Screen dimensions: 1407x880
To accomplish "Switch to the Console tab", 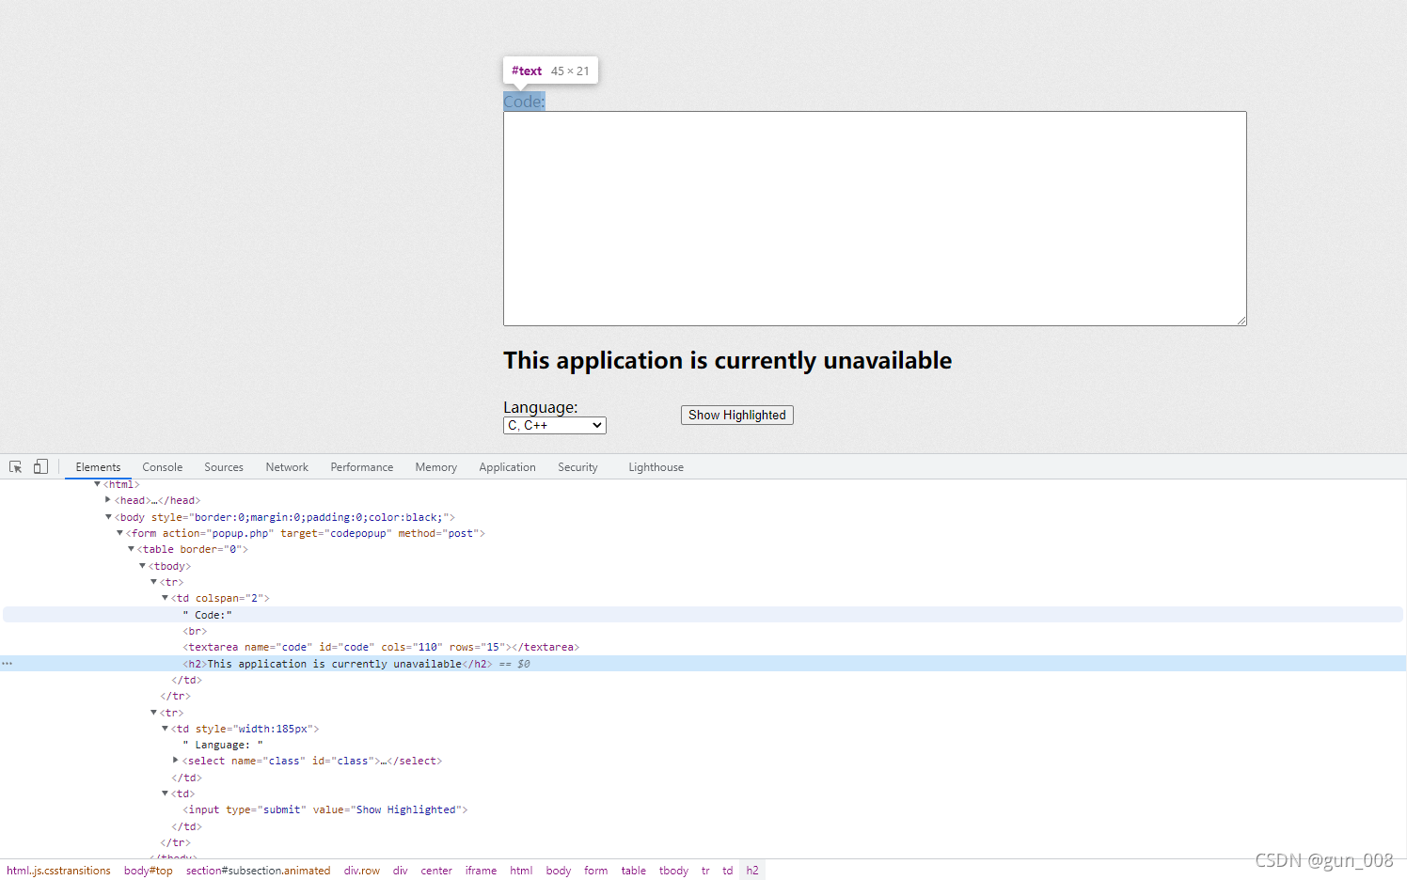I will (x=163, y=467).
